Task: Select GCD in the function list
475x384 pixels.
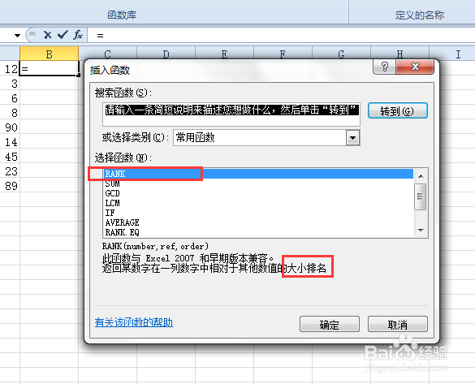Action: (259, 193)
